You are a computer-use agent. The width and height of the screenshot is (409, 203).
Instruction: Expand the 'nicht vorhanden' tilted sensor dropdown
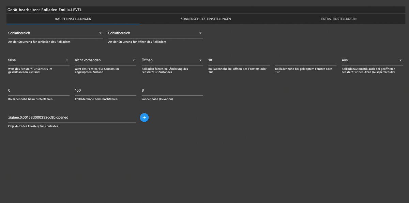coord(105,60)
